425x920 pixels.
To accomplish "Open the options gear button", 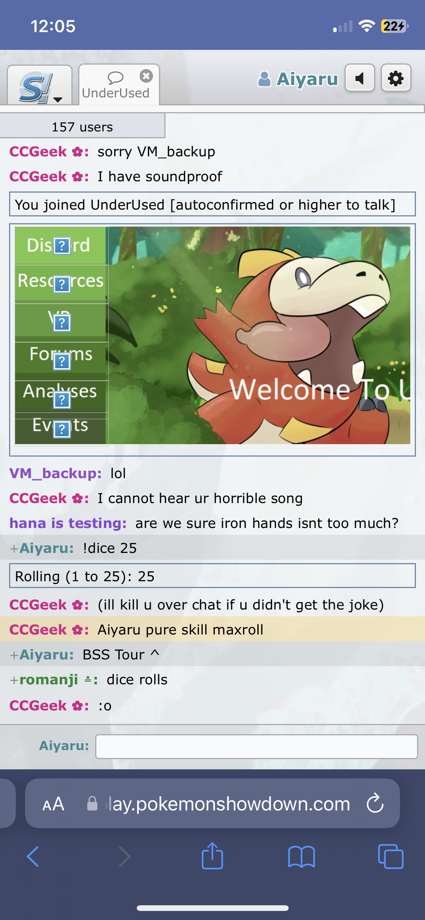I will [396, 78].
